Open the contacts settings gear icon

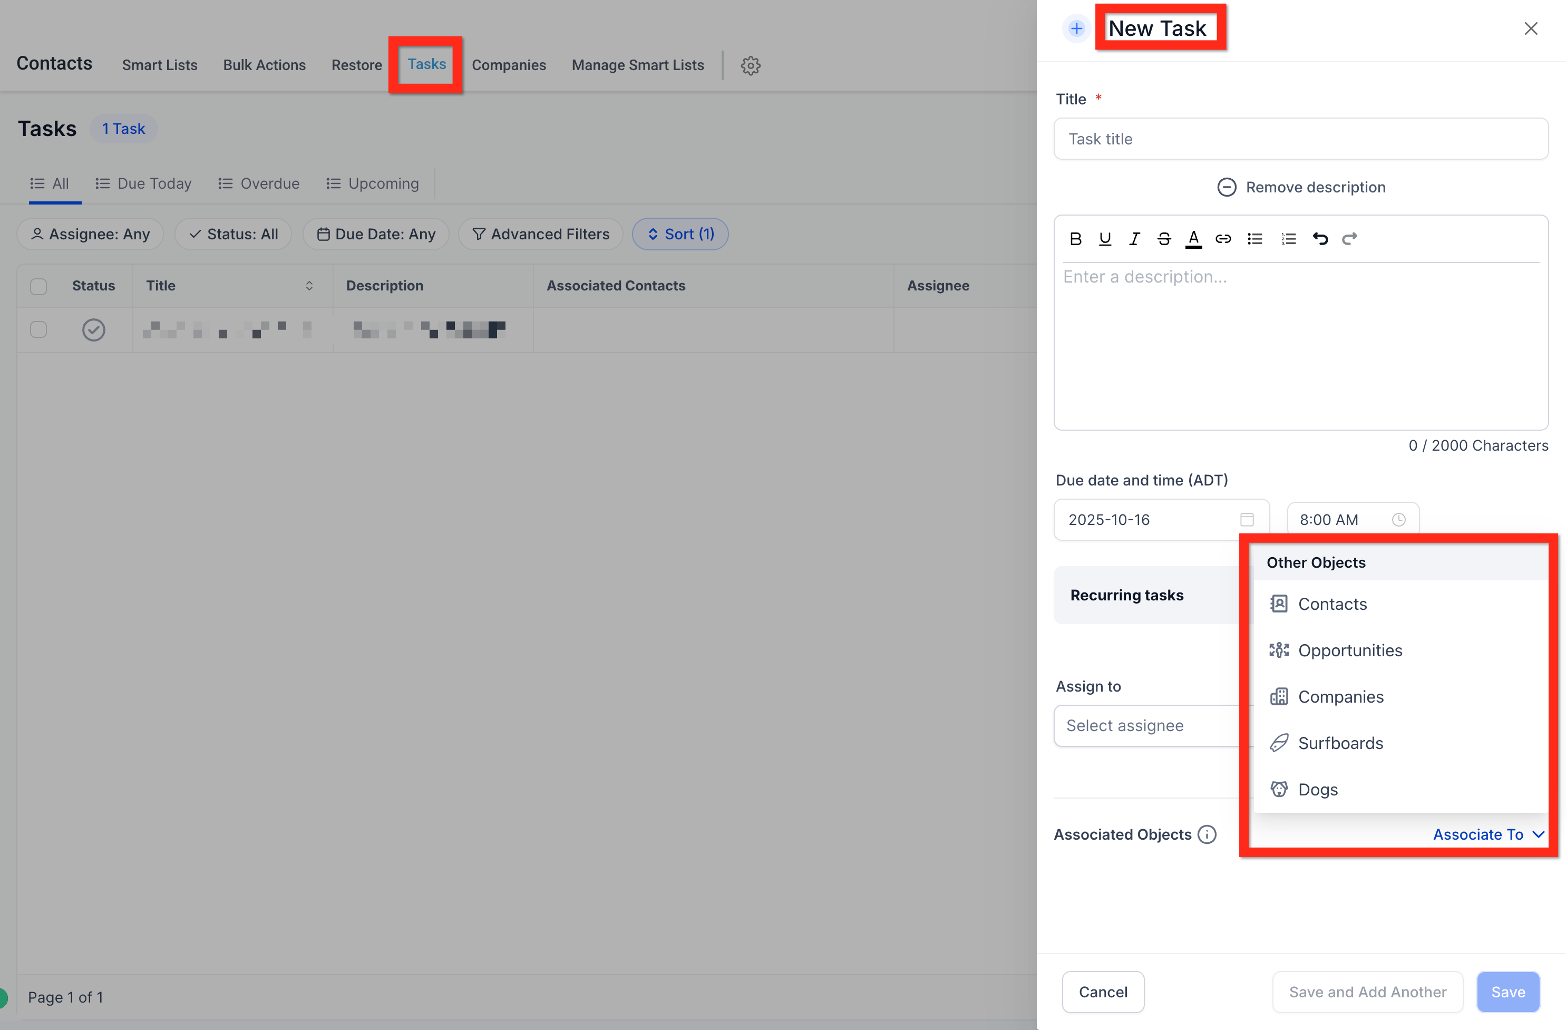(751, 65)
